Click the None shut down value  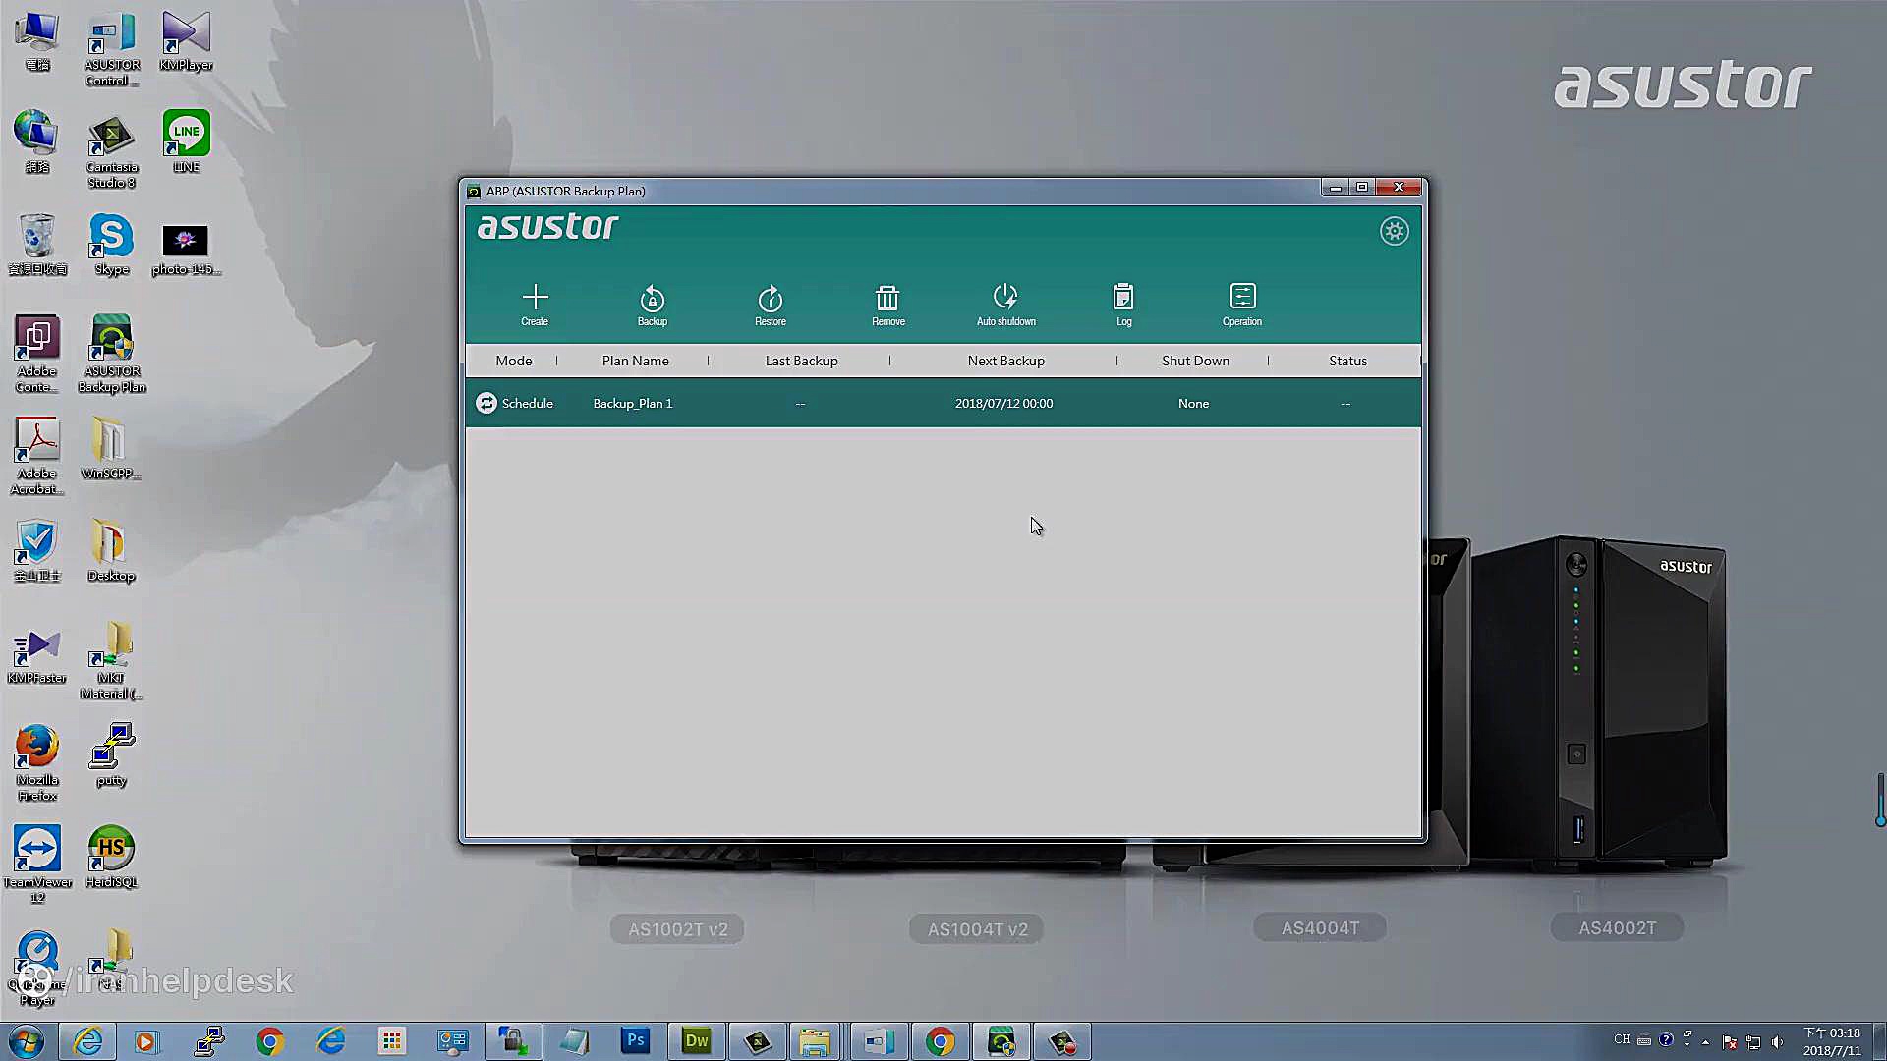coord(1193,403)
